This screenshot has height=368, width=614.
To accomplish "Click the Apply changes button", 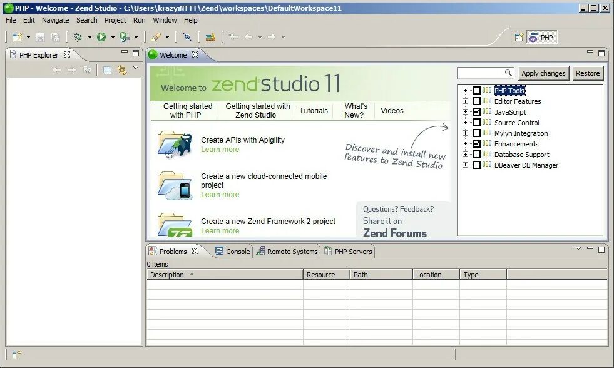I will click(543, 73).
